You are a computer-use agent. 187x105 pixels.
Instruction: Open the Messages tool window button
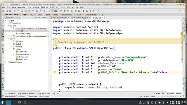pos(44,94)
